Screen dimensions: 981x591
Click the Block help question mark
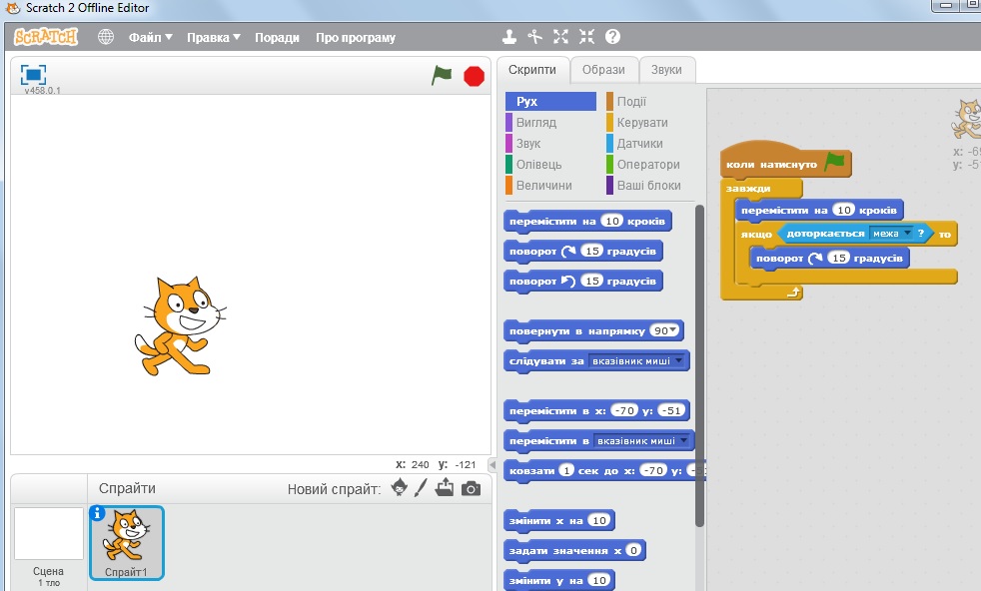[x=612, y=37]
